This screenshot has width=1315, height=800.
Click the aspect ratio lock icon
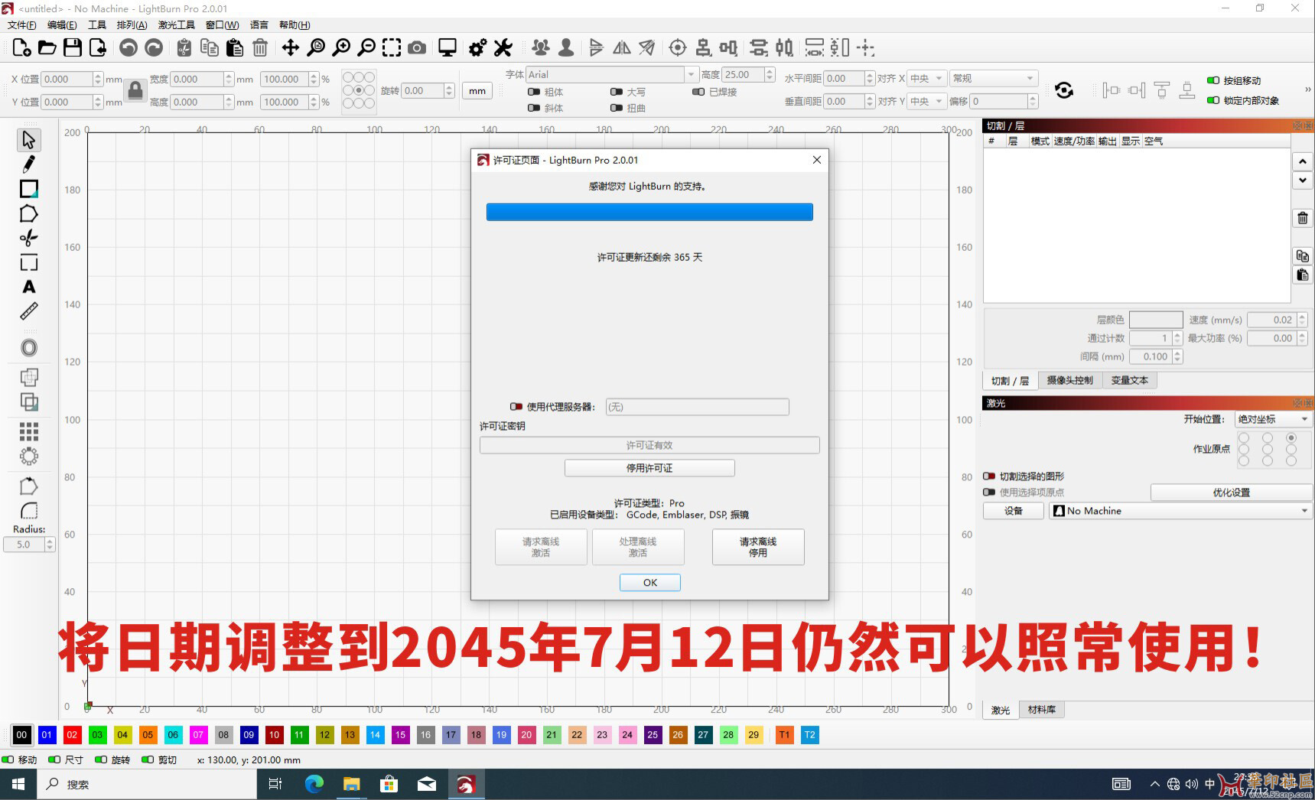point(135,90)
